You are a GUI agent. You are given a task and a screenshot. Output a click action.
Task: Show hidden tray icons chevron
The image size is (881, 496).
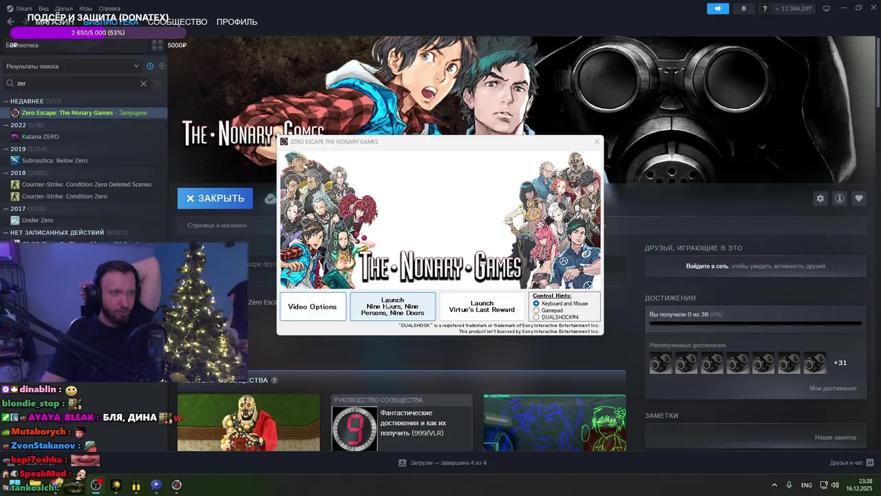tap(774, 485)
